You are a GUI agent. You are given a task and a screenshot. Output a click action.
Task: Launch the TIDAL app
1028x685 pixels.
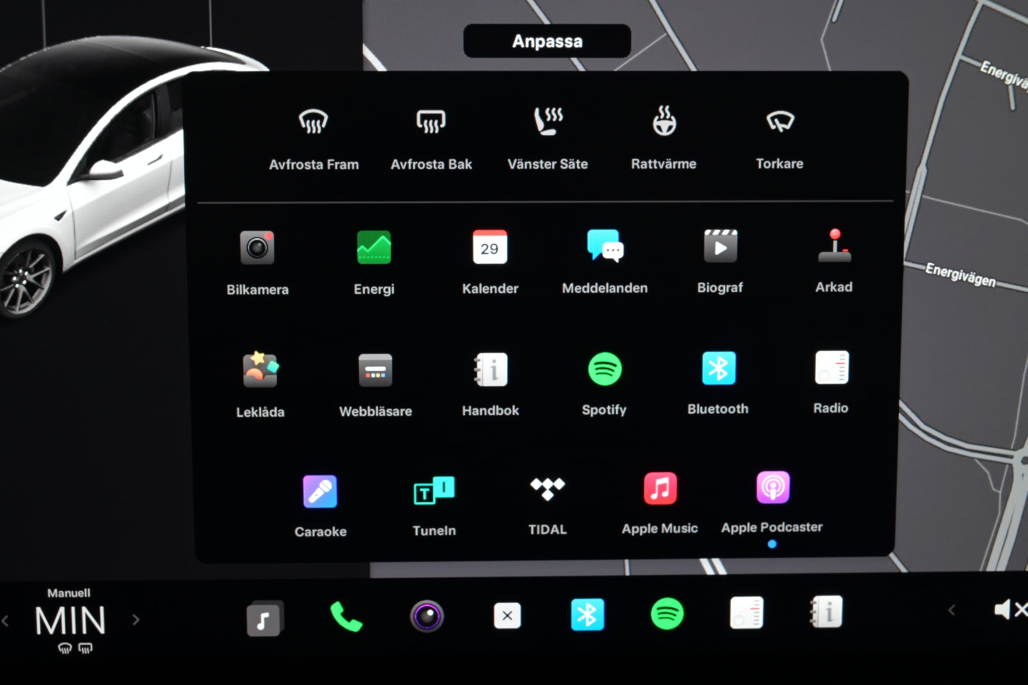click(x=548, y=505)
